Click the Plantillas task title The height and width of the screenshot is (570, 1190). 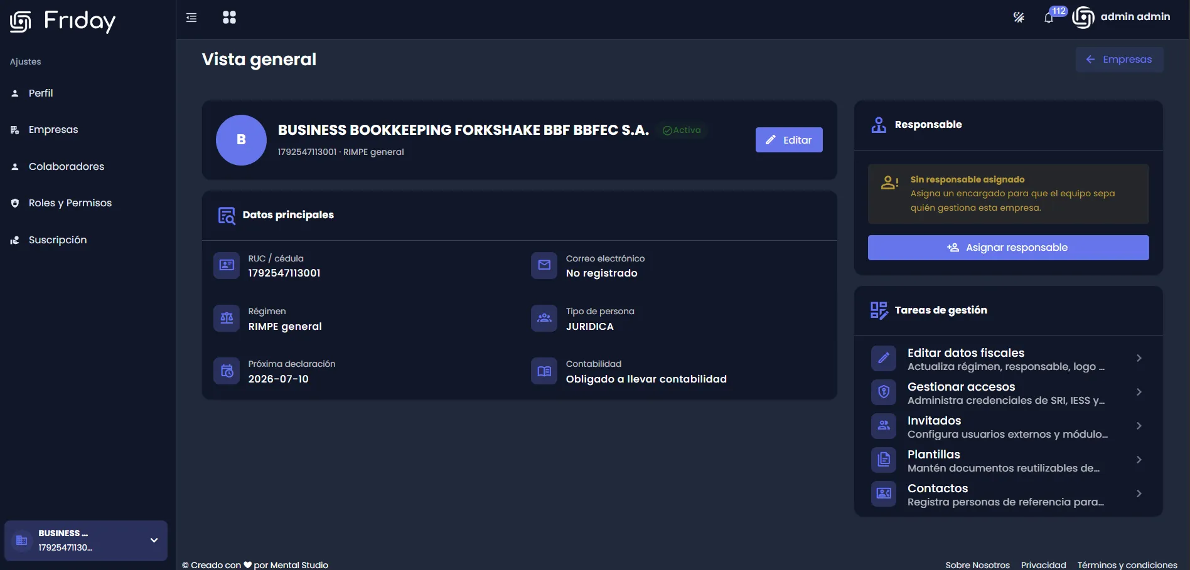click(x=934, y=455)
